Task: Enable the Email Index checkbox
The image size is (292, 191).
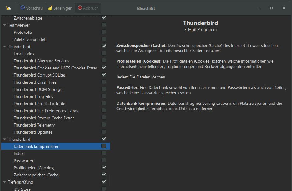Action: (x=104, y=53)
